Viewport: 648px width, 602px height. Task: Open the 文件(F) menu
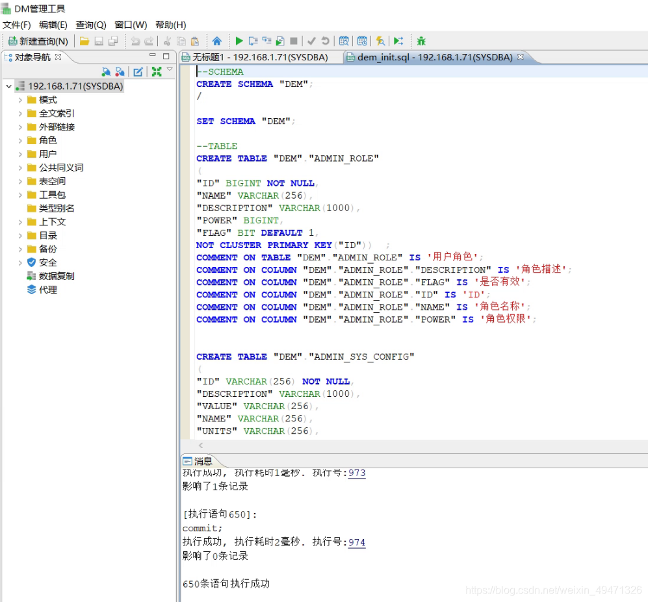16,25
